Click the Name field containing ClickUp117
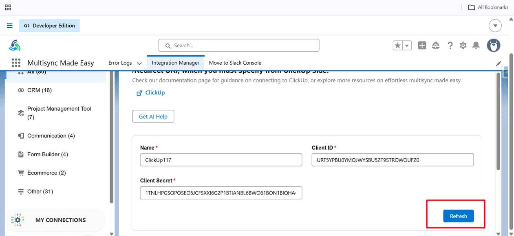514x236 pixels. pyautogui.click(x=221, y=160)
